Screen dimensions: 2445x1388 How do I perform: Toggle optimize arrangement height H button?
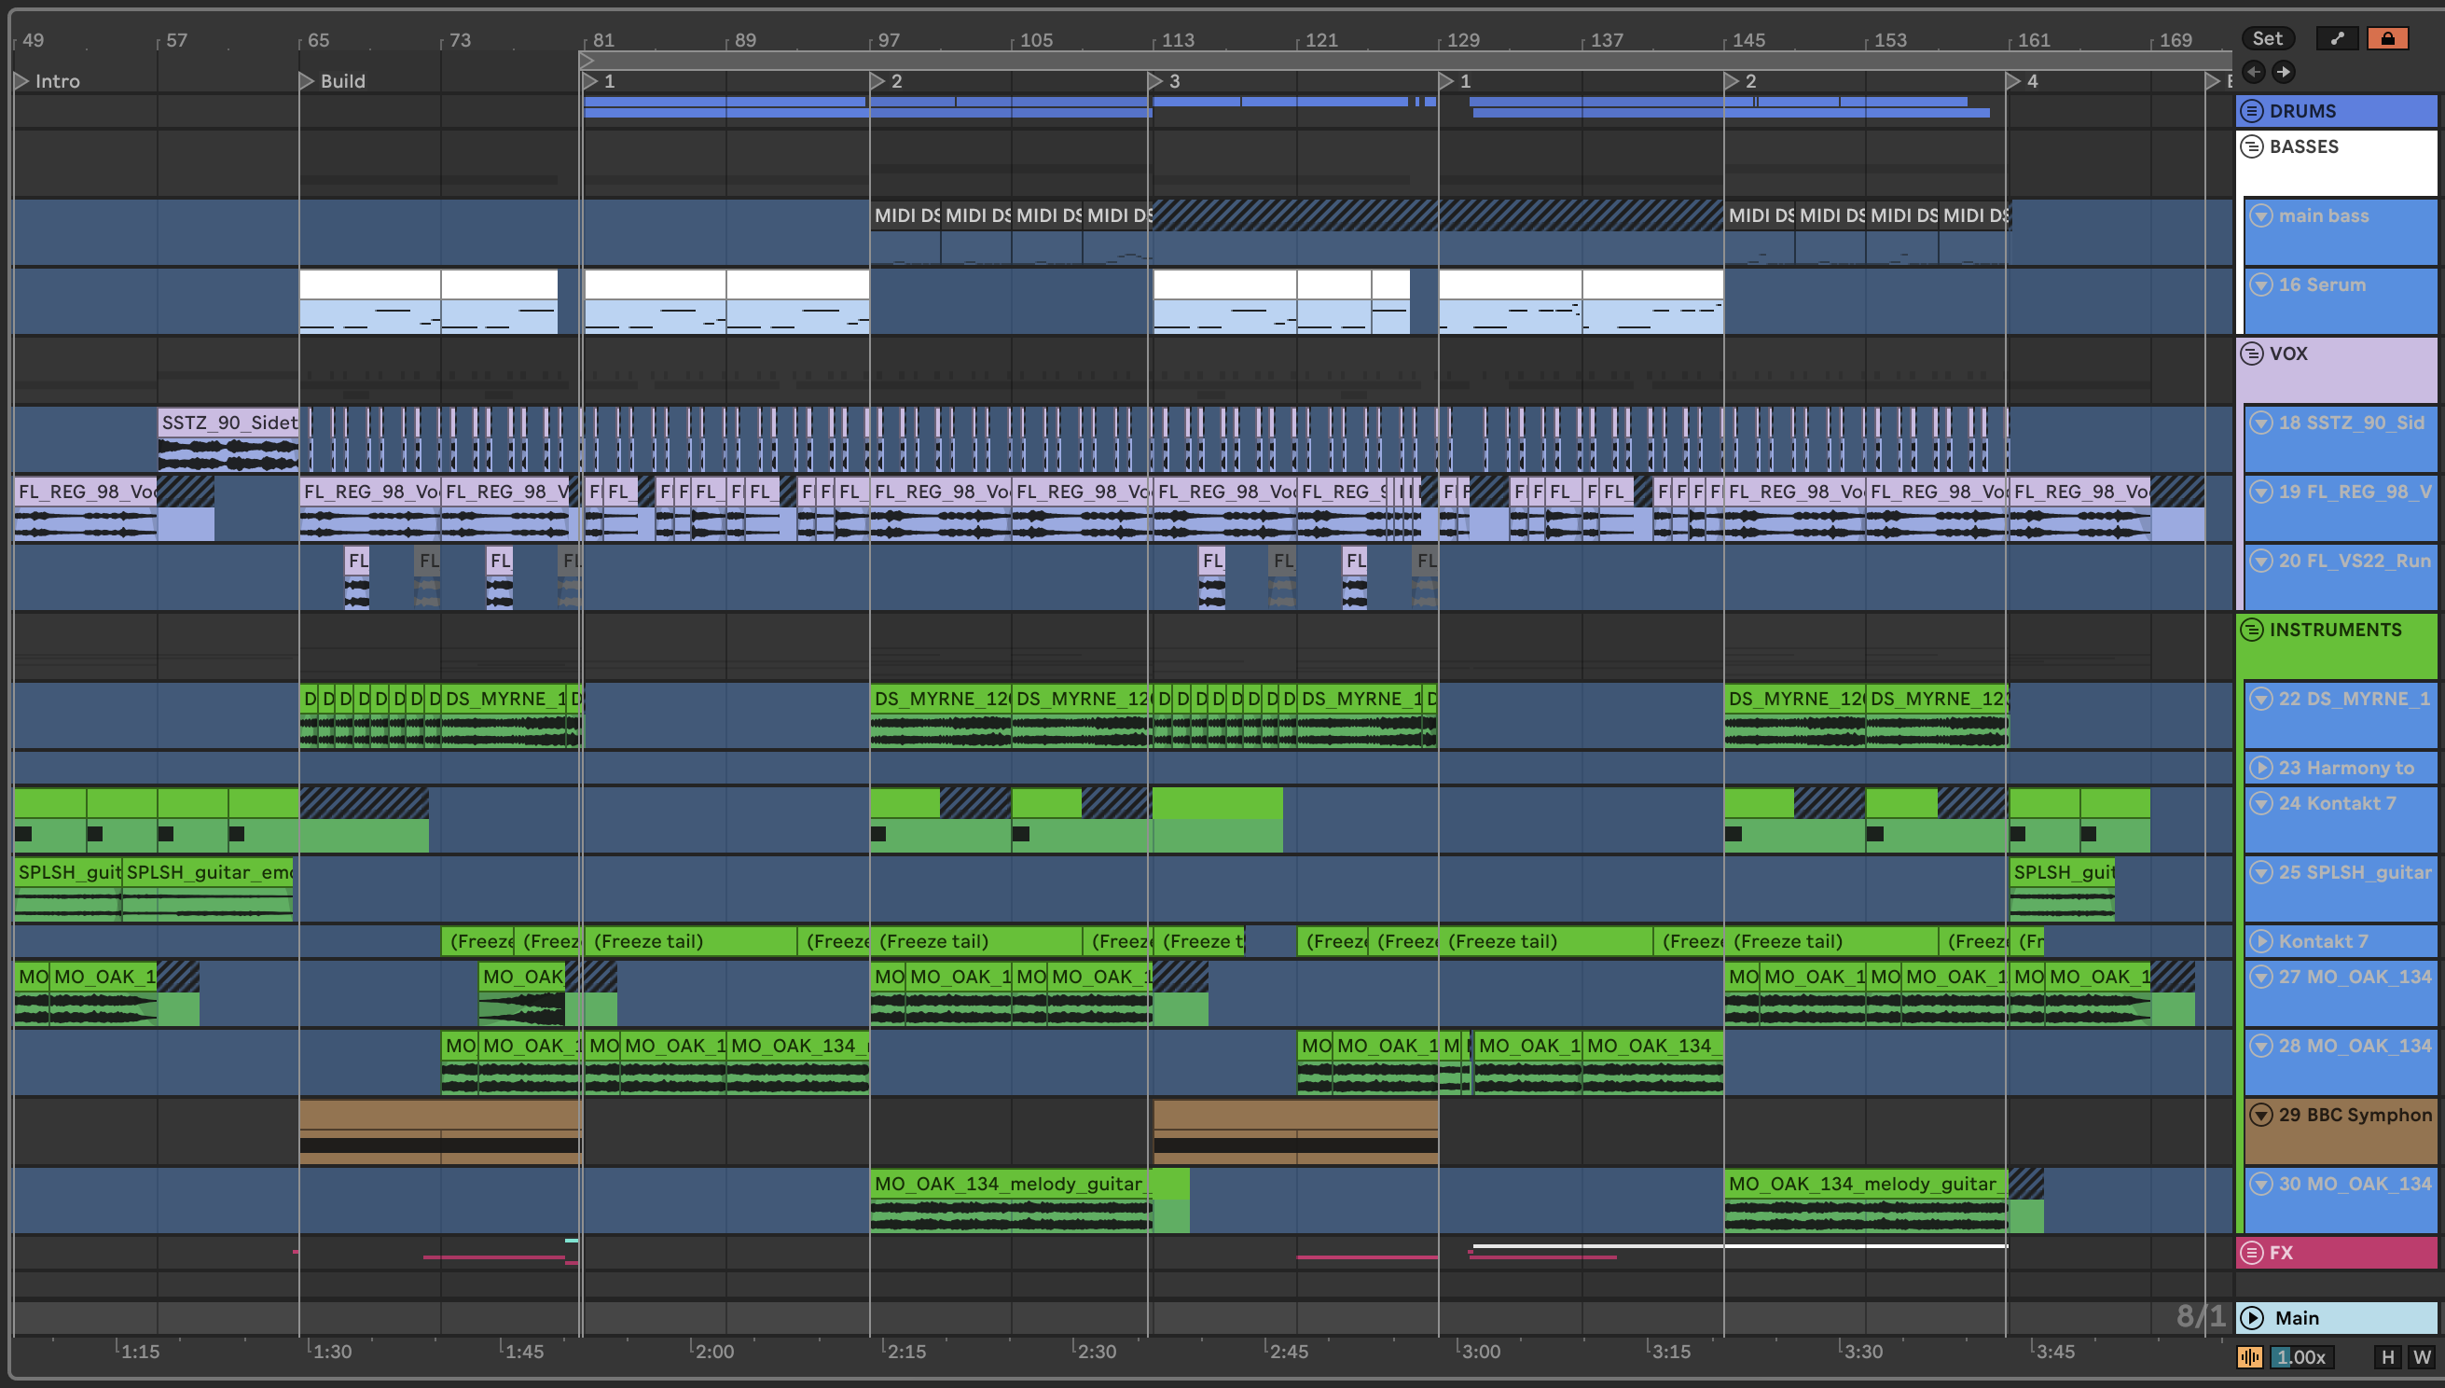coord(2387,1356)
